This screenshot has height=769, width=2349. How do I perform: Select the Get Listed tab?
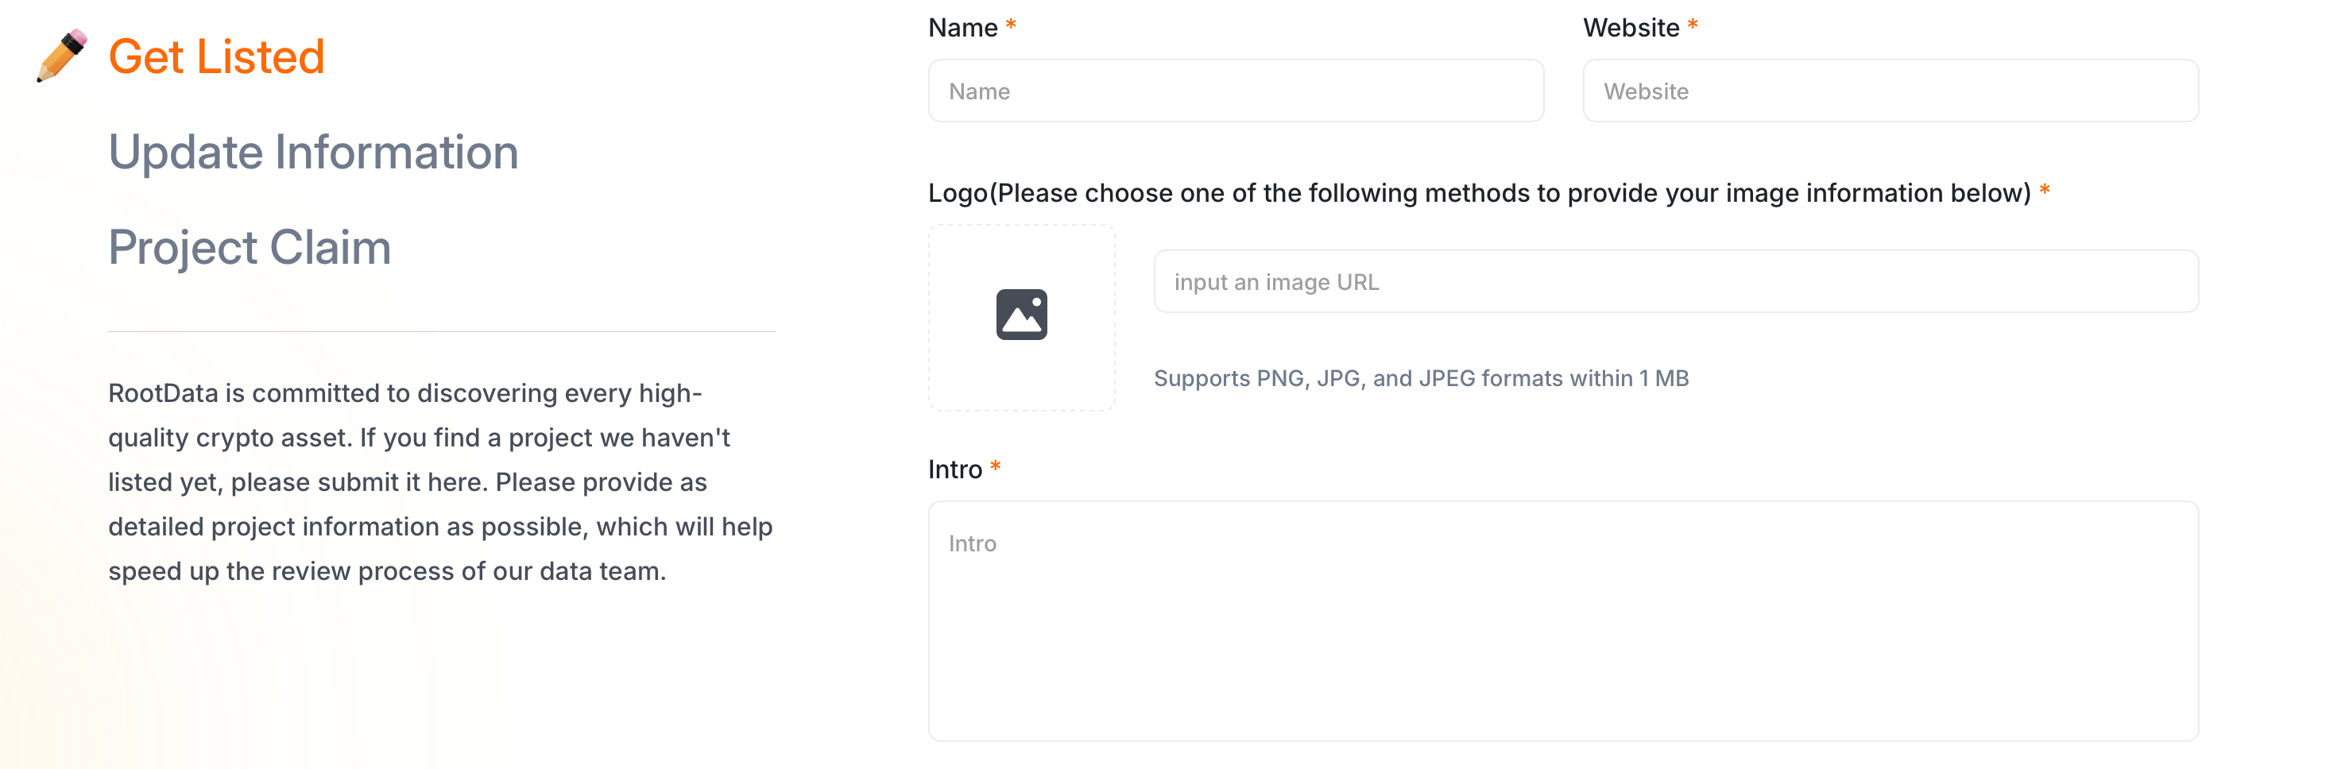pyautogui.click(x=216, y=56)
